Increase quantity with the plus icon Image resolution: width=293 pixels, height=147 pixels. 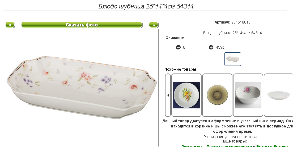(211, 47)
